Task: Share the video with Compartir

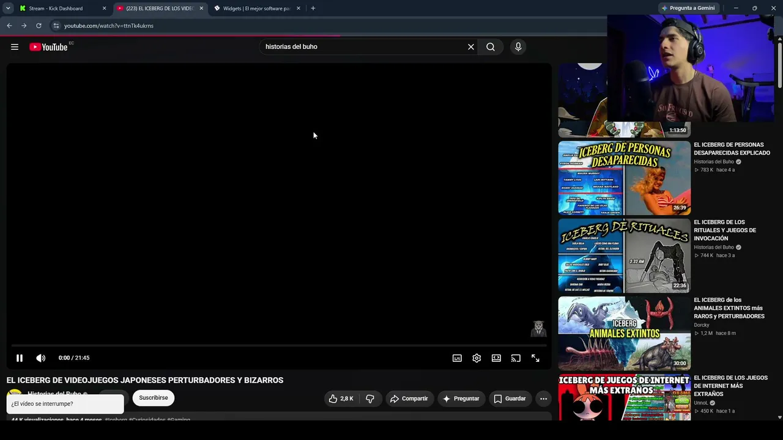Action: click(x=409, y=398)
